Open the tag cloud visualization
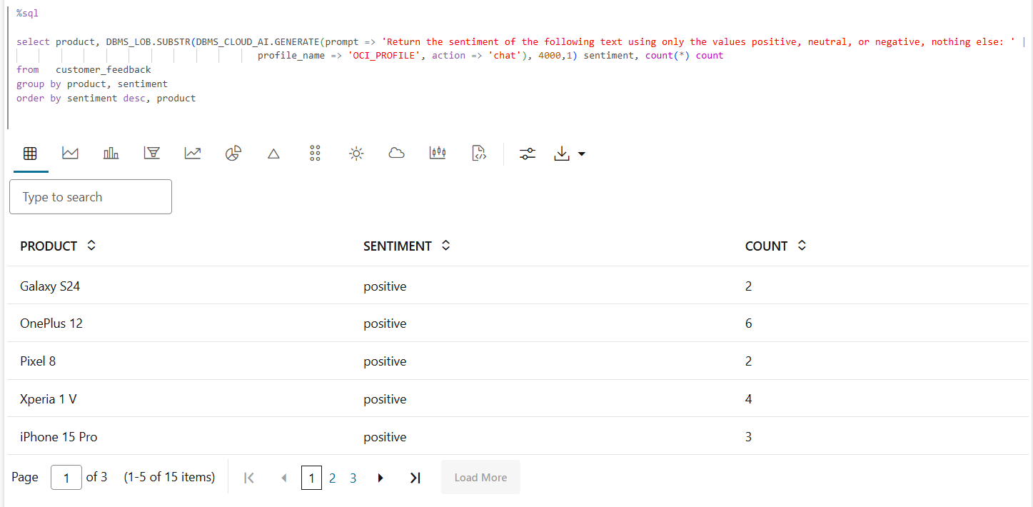1033x507 pixels. [x=397, y=154]
